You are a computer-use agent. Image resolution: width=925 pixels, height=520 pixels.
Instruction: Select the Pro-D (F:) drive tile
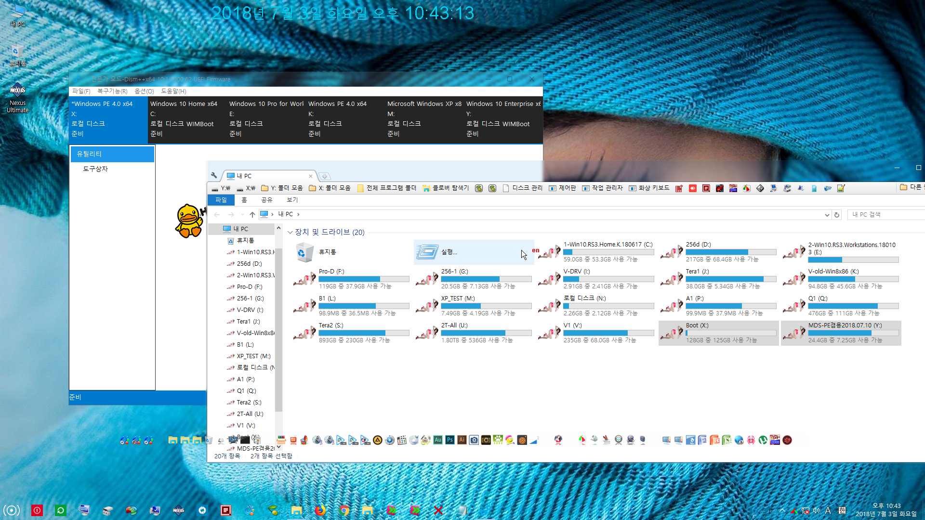[351, 279]
